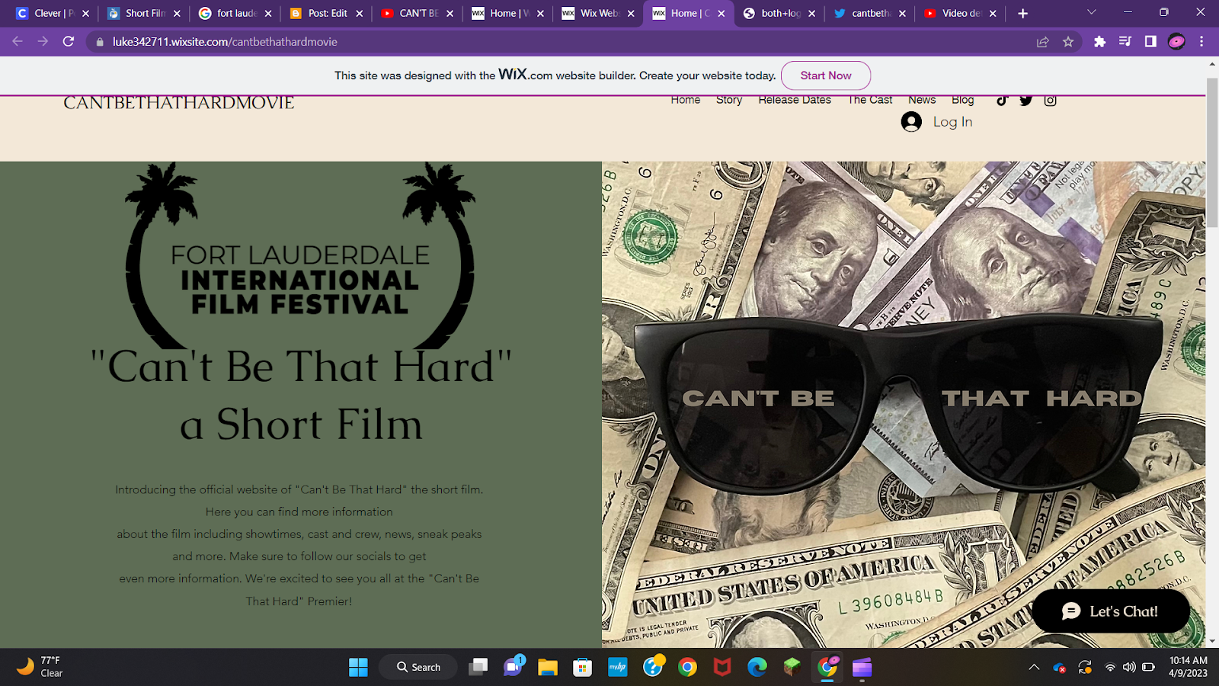Open the tab search chevron
Image resolution: width=1219 pixels, height=686 pixels.
point(1091,12)
